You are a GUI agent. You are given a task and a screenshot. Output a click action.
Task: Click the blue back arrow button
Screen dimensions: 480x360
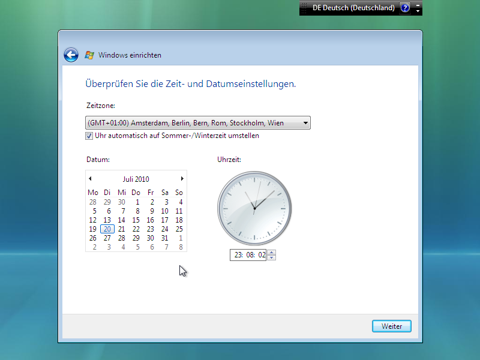point(71,55)
